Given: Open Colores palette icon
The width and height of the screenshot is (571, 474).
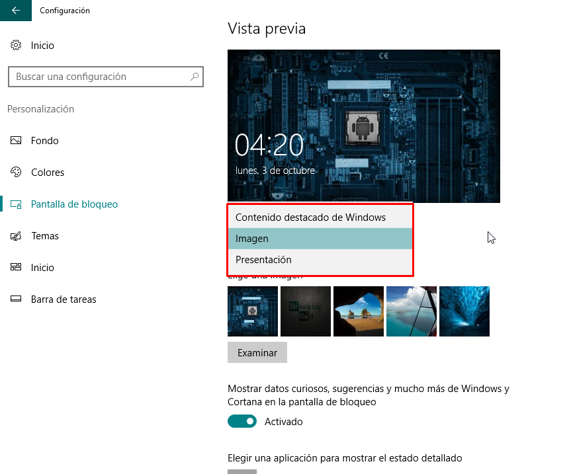Looking at the screenshot, I should click(x=16, y=172).
